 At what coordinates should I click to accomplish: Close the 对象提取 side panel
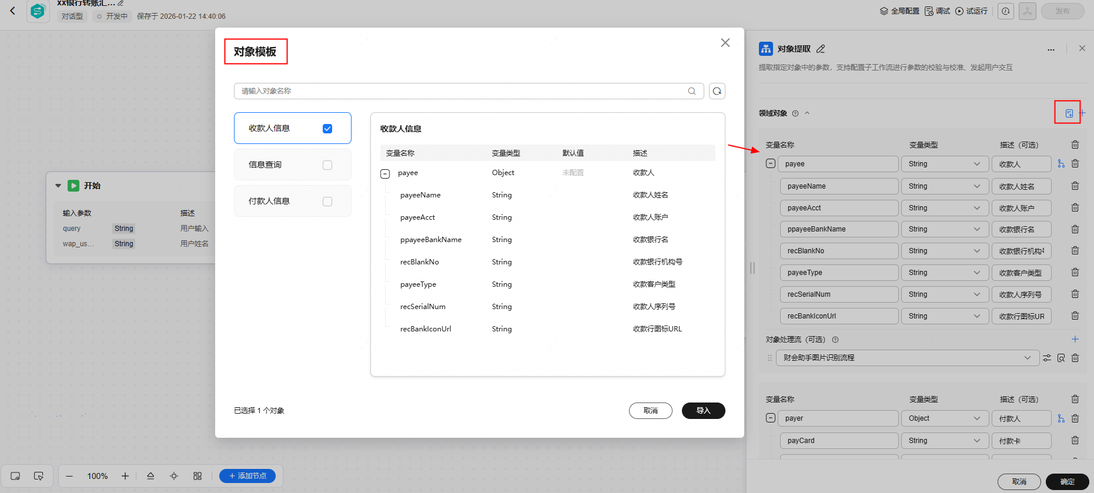[x=1082, y=49]
